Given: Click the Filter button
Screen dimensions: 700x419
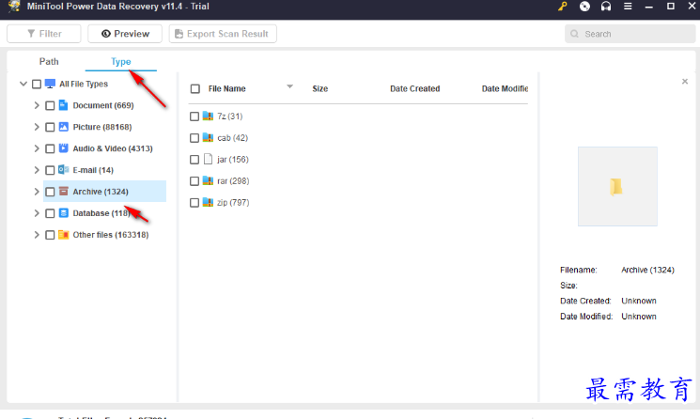Looking at the screenshot, I should point(44,34).
